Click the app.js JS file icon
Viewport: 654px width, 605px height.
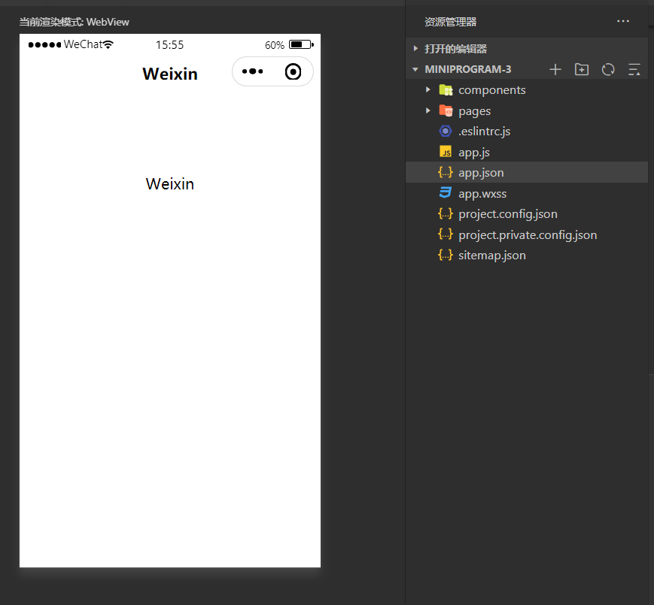click(x=446, y=152)
